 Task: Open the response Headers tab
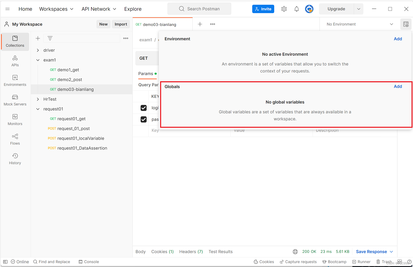tap(191, 252)
